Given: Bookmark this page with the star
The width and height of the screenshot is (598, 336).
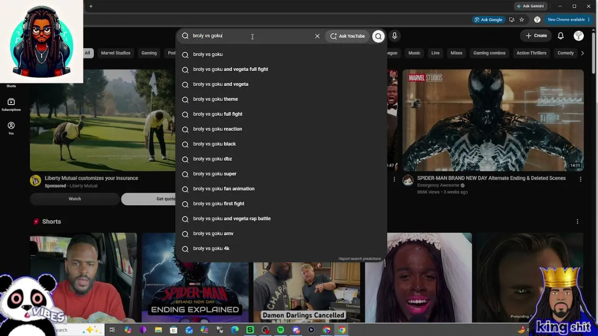Looking at the screenshot, I should click(522, 20).
